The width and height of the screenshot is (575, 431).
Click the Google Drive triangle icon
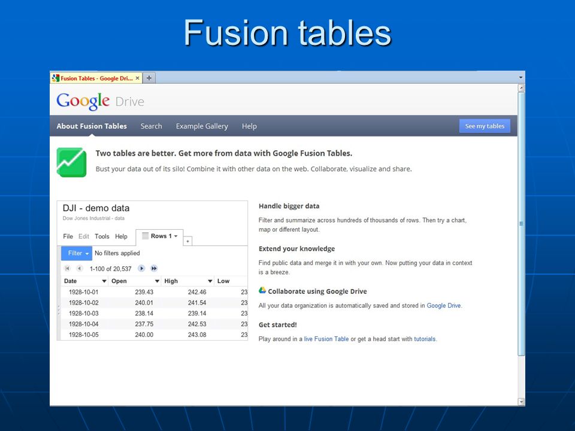(262, 290)
